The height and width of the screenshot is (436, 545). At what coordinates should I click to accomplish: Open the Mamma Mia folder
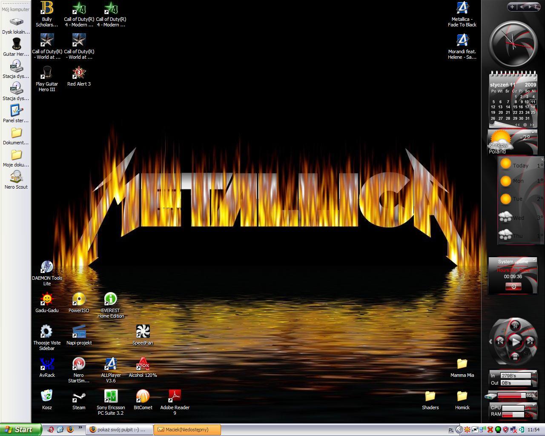462,367
